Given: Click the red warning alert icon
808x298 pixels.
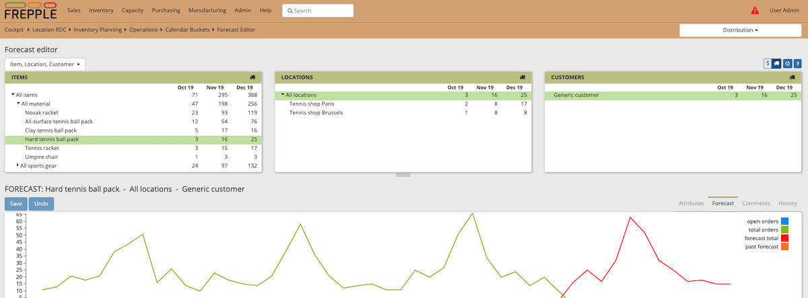Looking at the screenshot, I should click(x=755, y=10).
